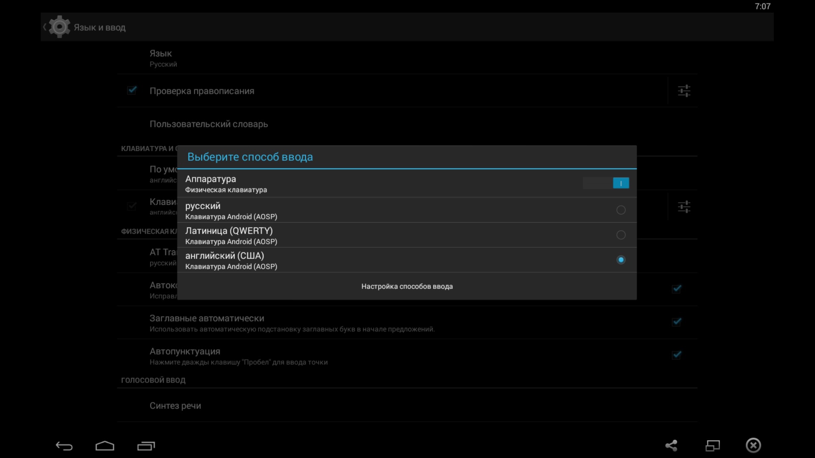
Task: Open Синтез речи settings
Action: point(175,406)
